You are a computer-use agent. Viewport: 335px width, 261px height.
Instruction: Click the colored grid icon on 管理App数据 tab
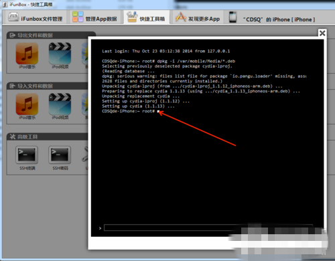coord(78,17)
